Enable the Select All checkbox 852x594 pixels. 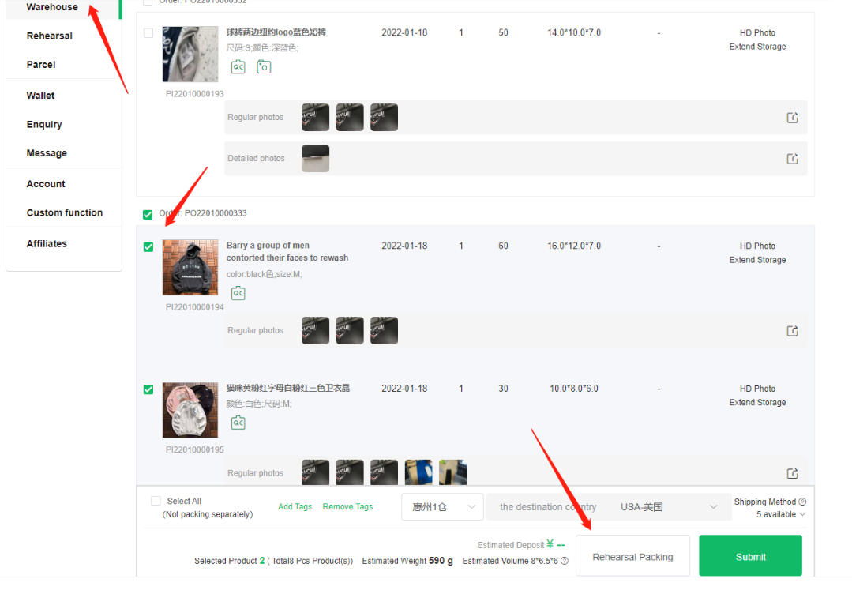coord(156,501)
